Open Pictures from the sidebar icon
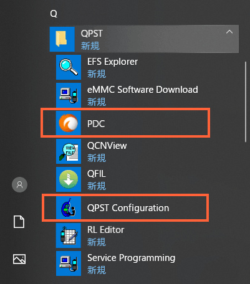 19,259
